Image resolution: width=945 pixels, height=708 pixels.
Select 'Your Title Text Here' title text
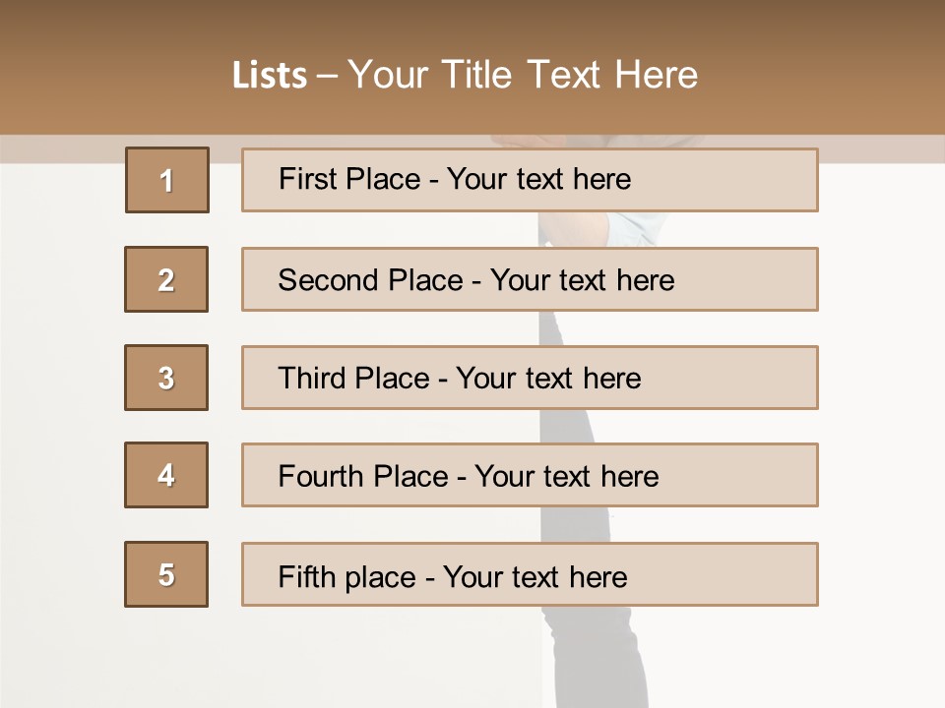[523, 75]
